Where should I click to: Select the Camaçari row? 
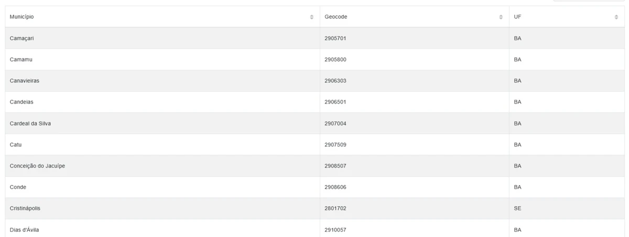[x=314, y=38]
